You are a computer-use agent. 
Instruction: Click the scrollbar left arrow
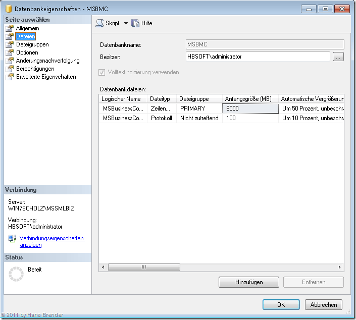coord(103,267)
